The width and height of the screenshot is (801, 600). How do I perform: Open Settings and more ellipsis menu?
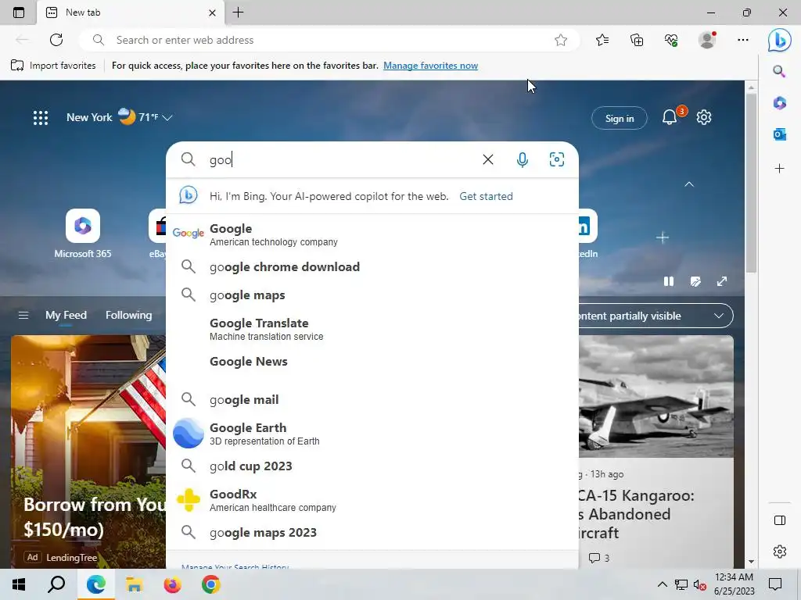(x=743, y=40)
